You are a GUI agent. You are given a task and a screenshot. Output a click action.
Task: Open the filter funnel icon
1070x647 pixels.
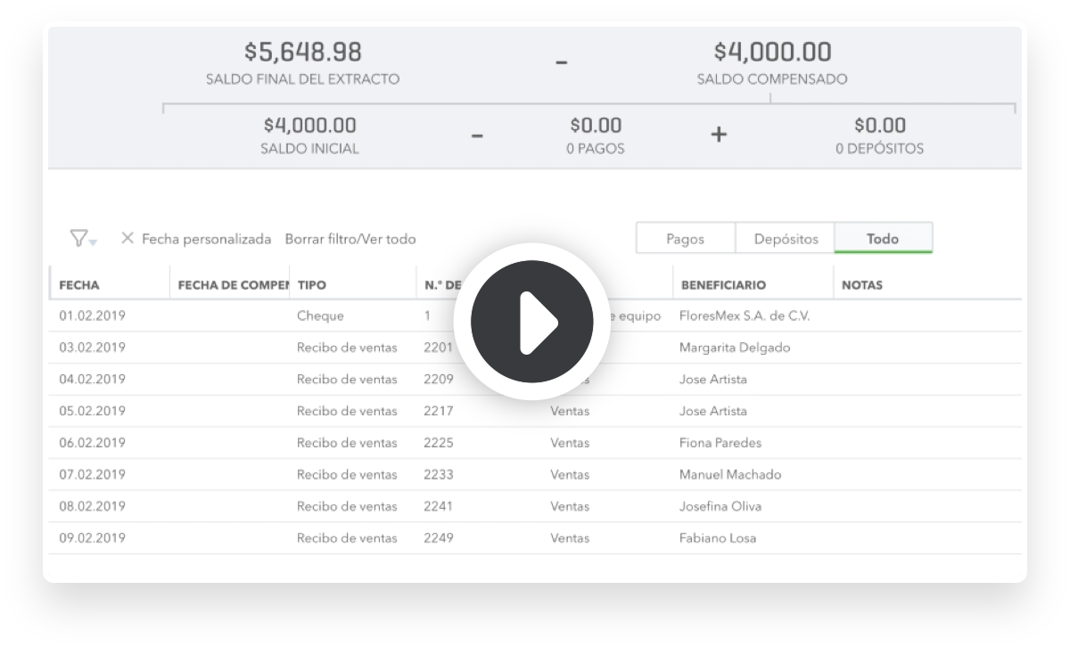(78, 238)
